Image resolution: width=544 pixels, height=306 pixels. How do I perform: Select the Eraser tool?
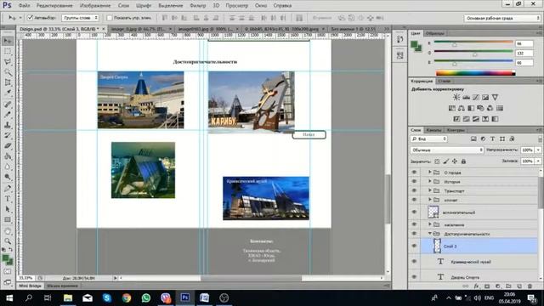tap(8, 145)
